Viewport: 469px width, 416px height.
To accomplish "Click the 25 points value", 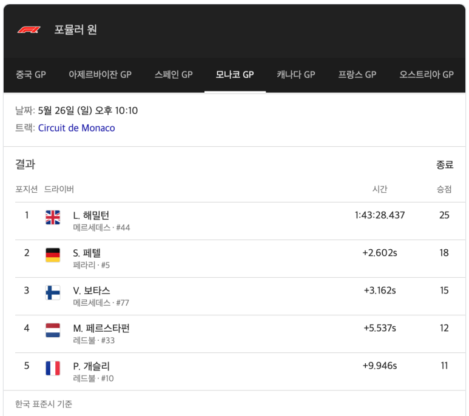I will click(x=444, y=215).
